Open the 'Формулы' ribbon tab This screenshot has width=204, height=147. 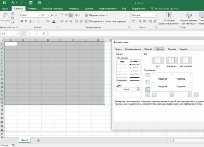click(x=74, y=9)
